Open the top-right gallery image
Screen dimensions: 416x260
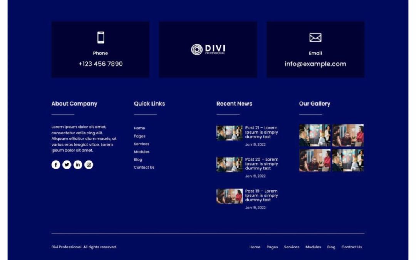[348, 135]
